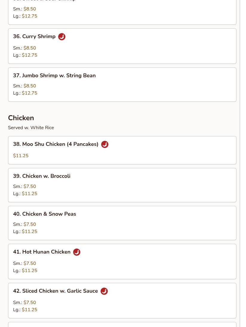Screen dimensions: 246x327
Task: Open 41. Hot Hunan Chicken item
Action: point(42,252)
